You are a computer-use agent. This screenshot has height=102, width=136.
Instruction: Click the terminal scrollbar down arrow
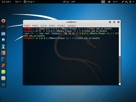tap(120, 84)
